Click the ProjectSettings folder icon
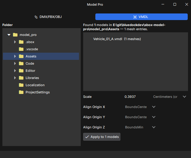The width and height of the screenshot is (191, 158). click(x=21, y=92)
